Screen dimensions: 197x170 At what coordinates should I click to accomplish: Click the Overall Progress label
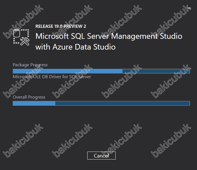click(29, 97)
